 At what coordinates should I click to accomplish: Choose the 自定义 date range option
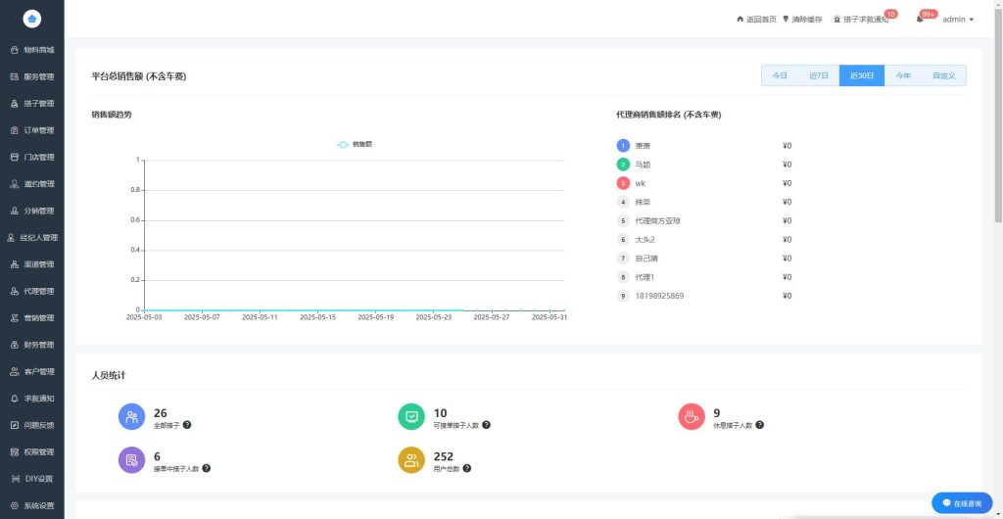[943, 75]
